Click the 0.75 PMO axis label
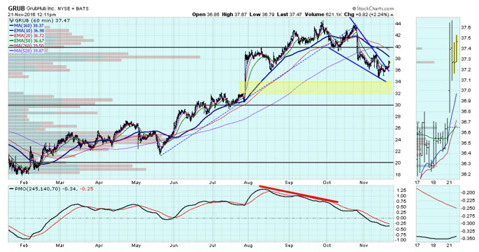The height and width of the screenshot is (252, 479). [401, 201]
